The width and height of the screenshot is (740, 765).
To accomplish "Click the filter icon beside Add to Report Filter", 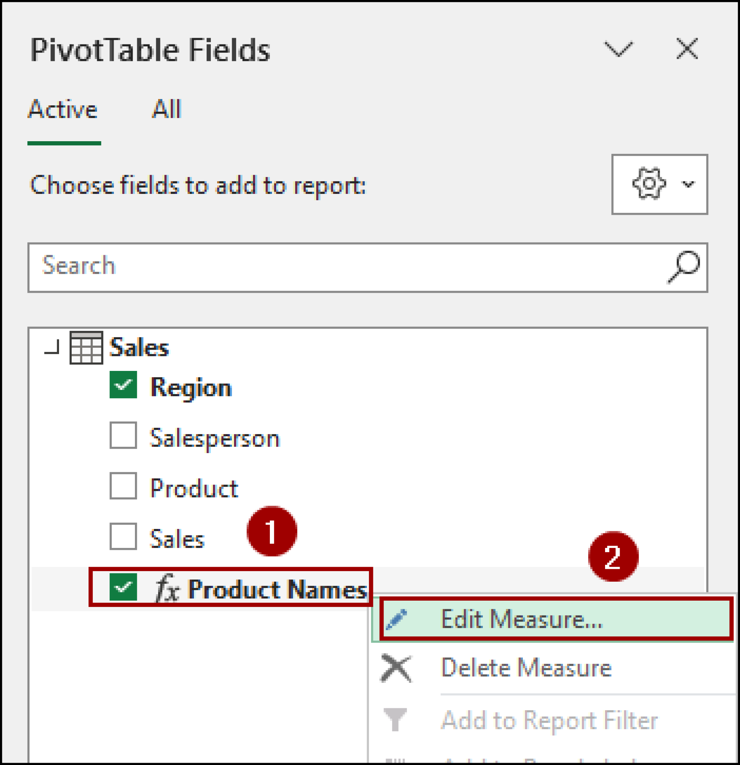I will 395,719.
